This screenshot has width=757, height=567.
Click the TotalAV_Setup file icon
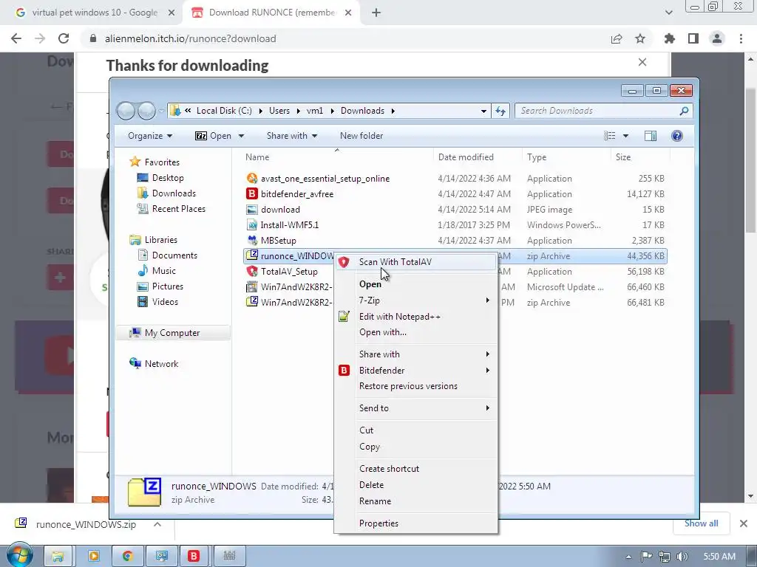pos(252,272)
